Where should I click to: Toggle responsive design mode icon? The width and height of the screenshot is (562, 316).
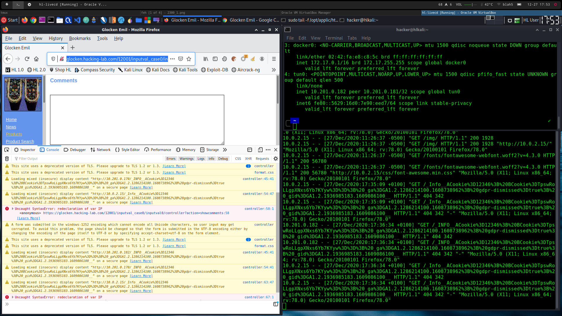[260, 150]
